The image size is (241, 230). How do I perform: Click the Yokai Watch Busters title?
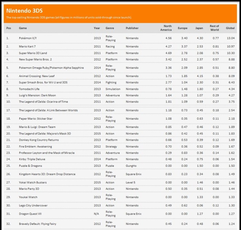click(33, 183)
